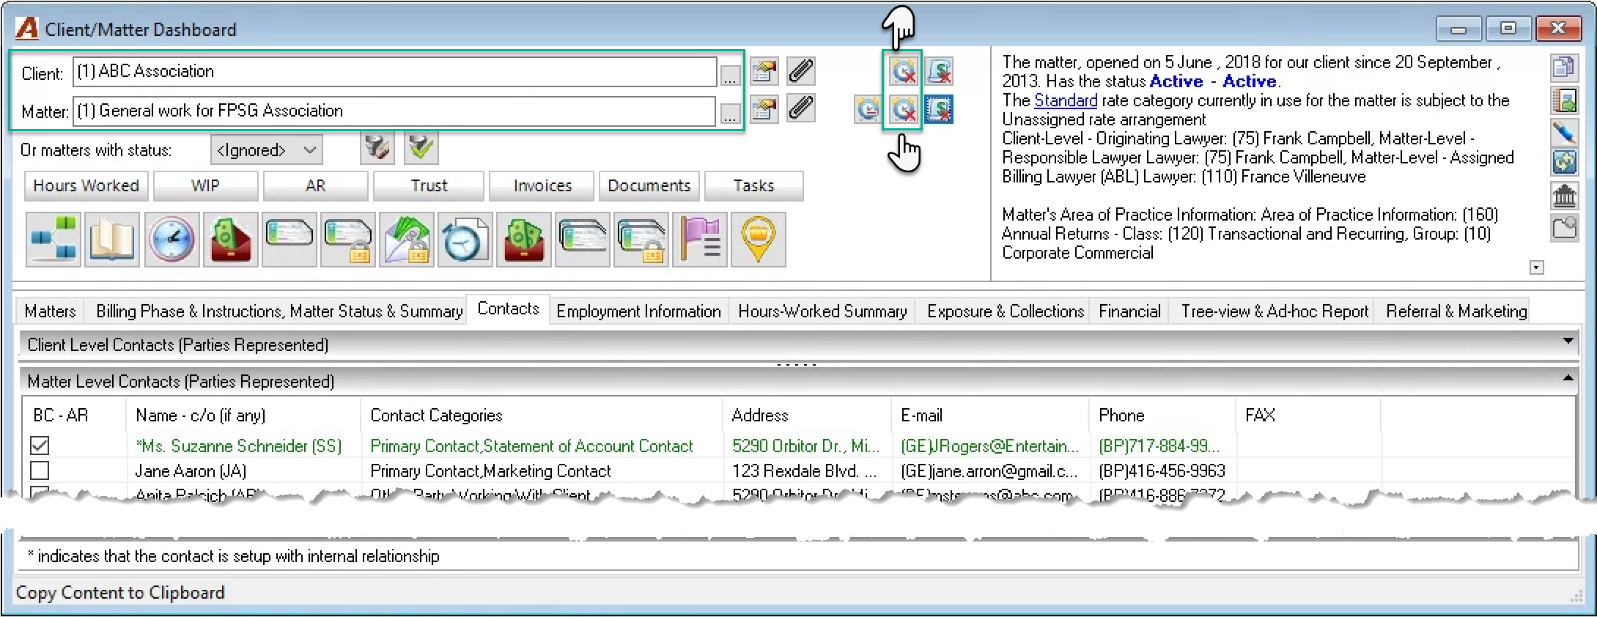This screenshot has height=617, width=1597.
Task: Click the clock with red X in Client row
Action: point(904,71)
